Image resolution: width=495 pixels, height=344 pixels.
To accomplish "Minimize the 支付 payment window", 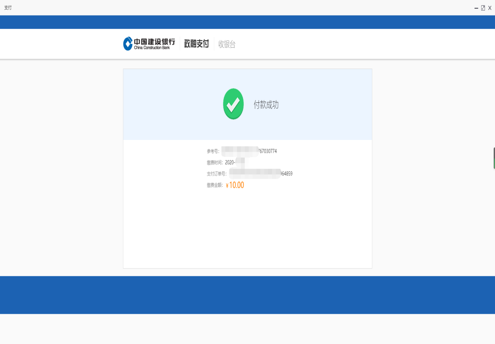I will click(476, 8).
